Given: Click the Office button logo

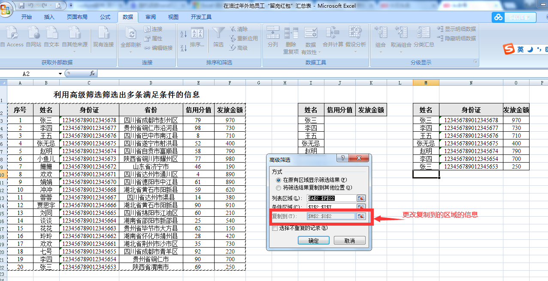Looking at the screenshot, I should click(x=6, y=9).
